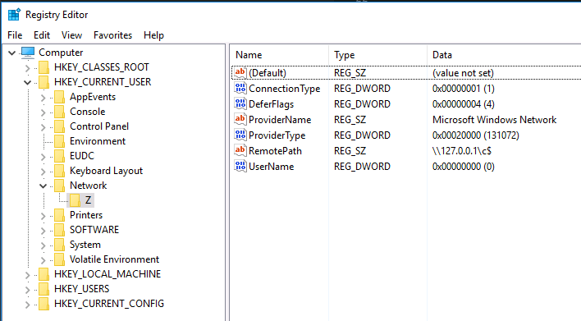Viewport: 581px width, 321px height.
Task: Expand the Console key
Action: [x=43, y=112]
